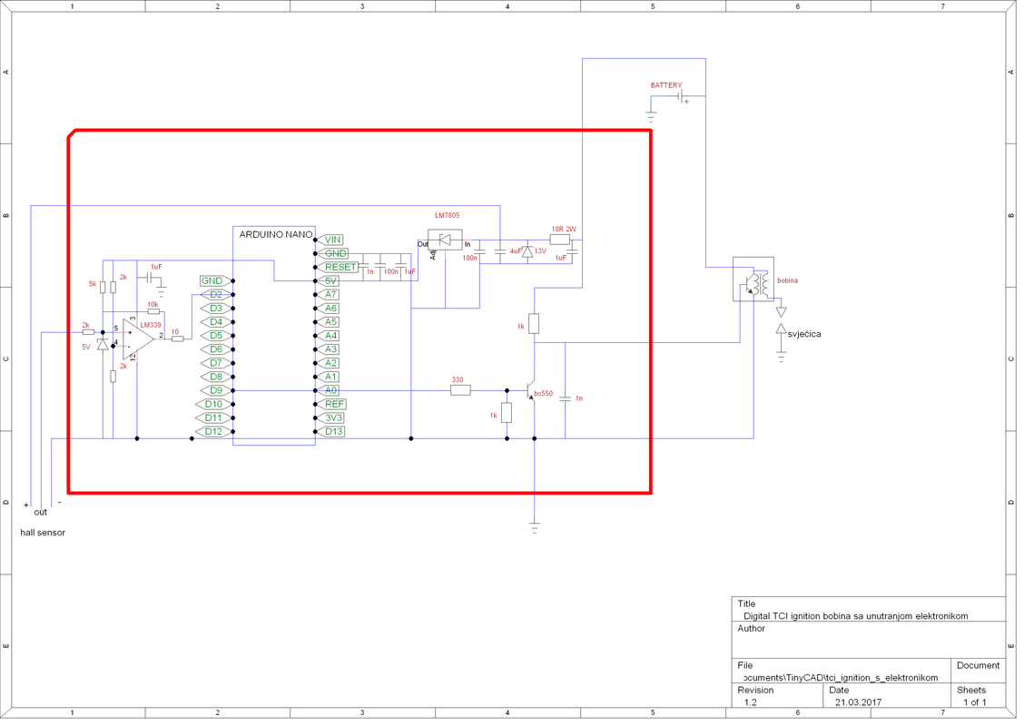This screenshot has width=1024, height=726.
Task: Select the bobina ignition coil symbol
Action: click(x=753, y=280)
